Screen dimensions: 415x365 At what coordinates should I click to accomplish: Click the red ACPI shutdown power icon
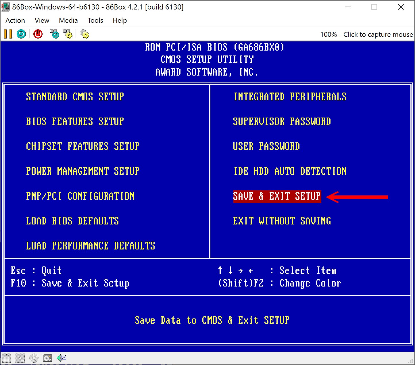tap(38, 34)
